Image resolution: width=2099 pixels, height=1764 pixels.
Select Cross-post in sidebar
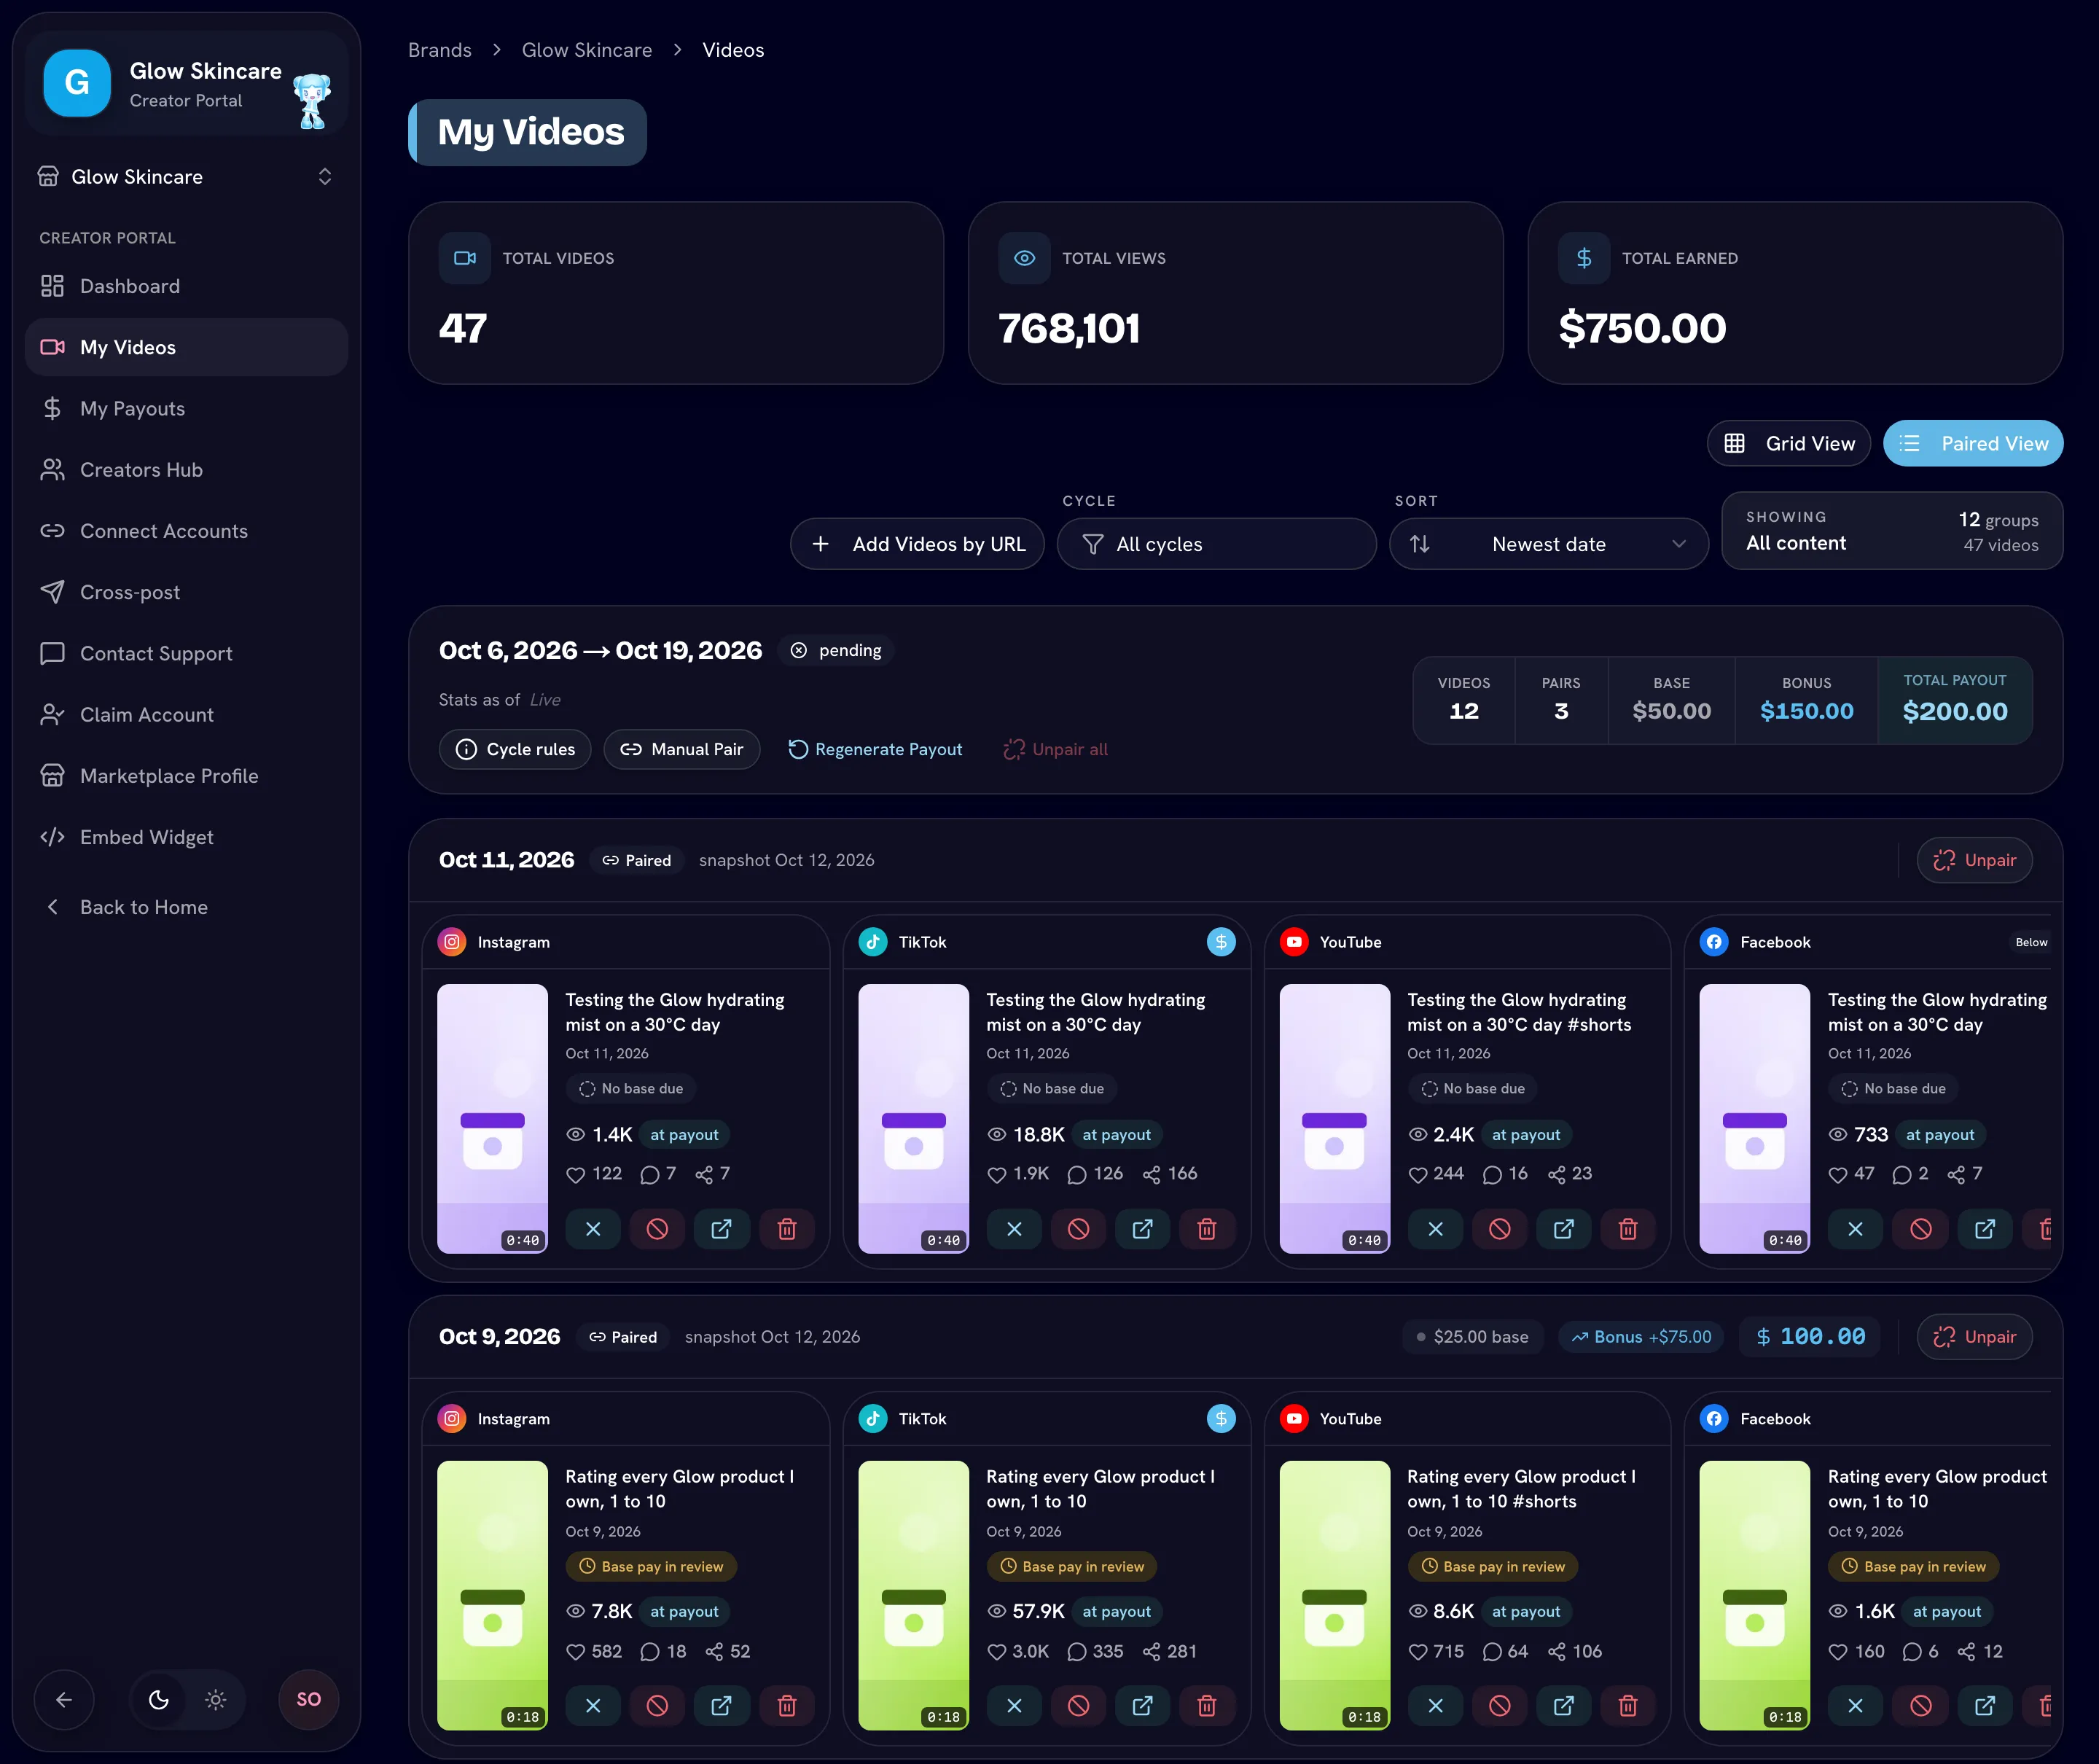(x=186, y=592)
